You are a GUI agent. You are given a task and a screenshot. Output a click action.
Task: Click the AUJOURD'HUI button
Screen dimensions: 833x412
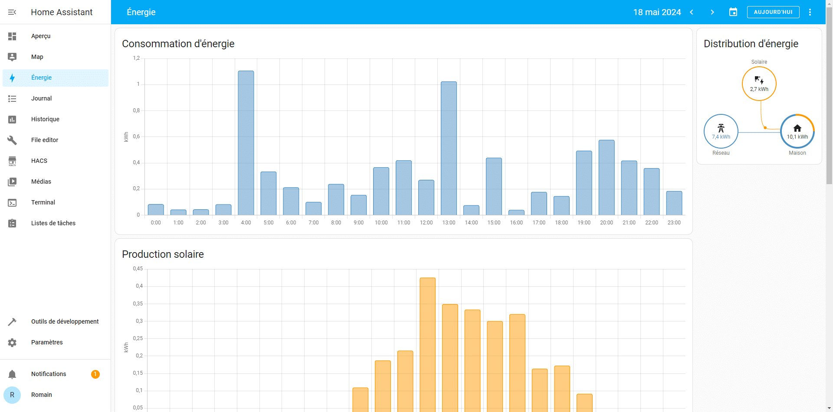click(x=773, y=12)
